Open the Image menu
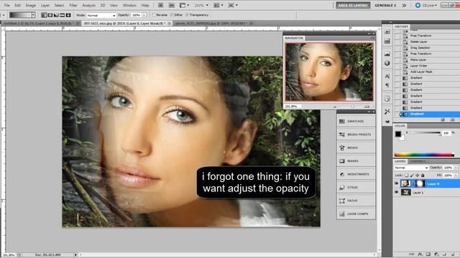Viewport: 460px width, 258px height. 30,5
